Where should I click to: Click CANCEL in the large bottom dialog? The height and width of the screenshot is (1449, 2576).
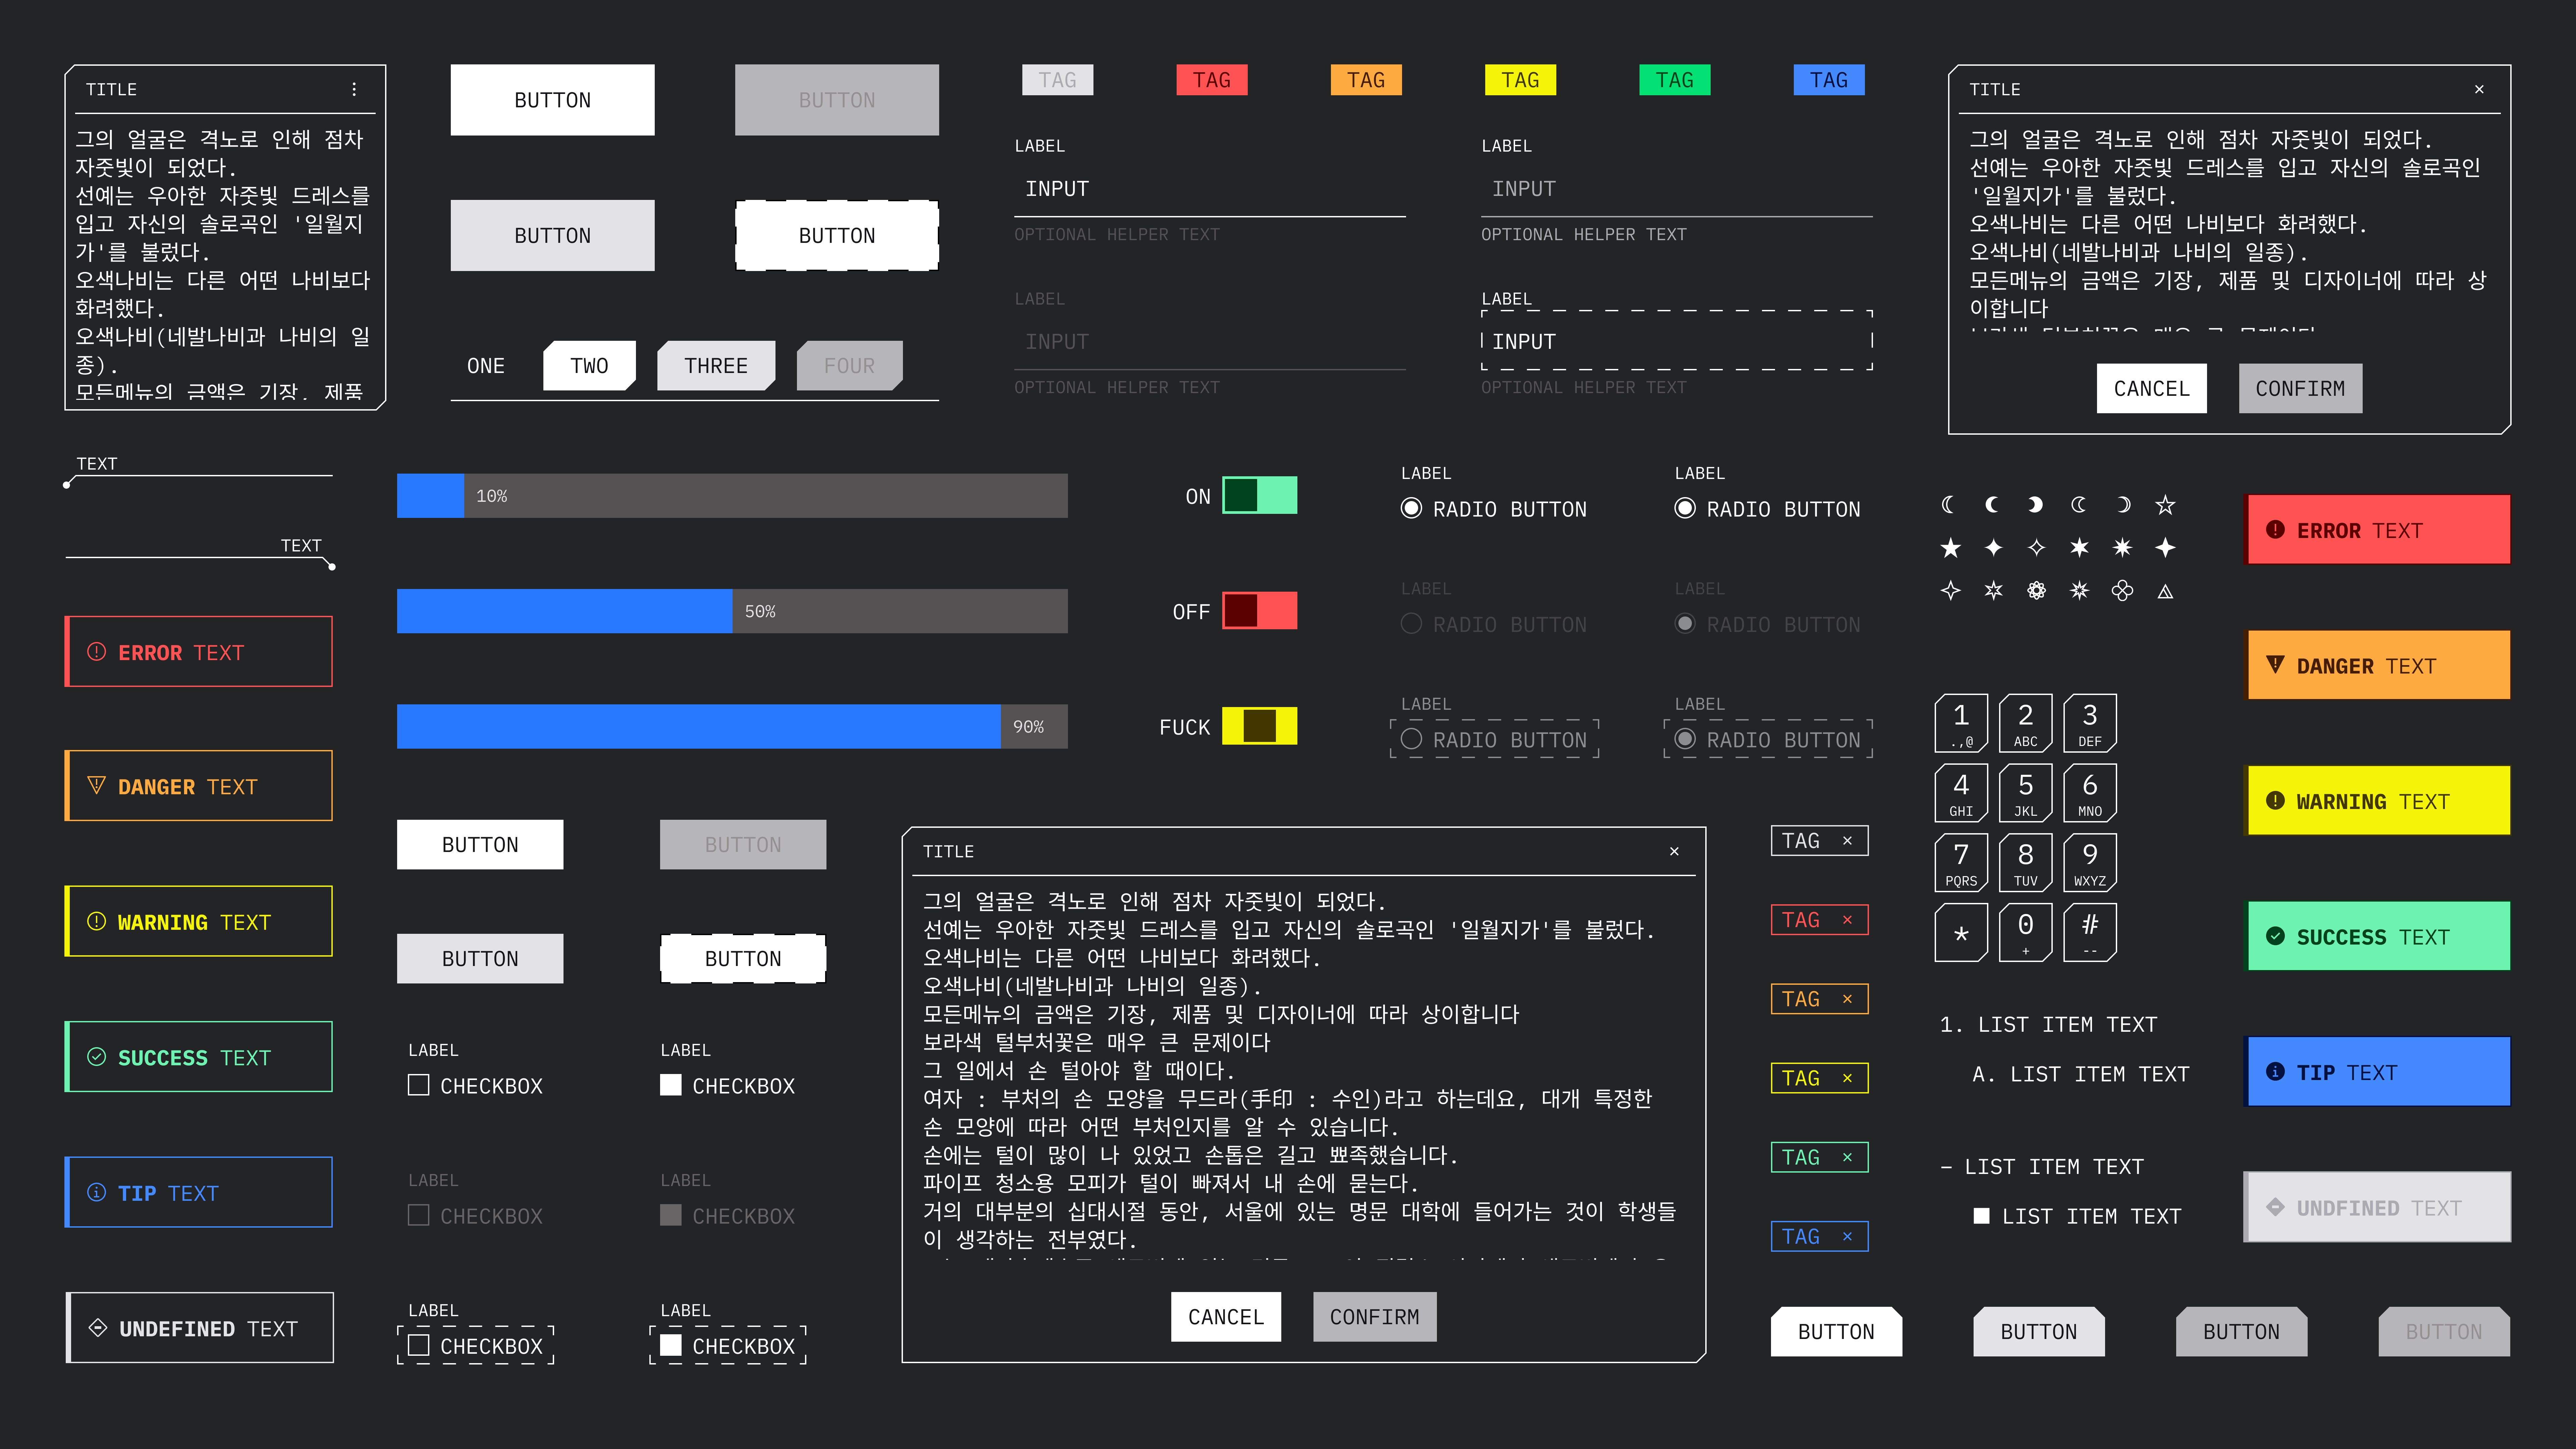[1226, 1317]
